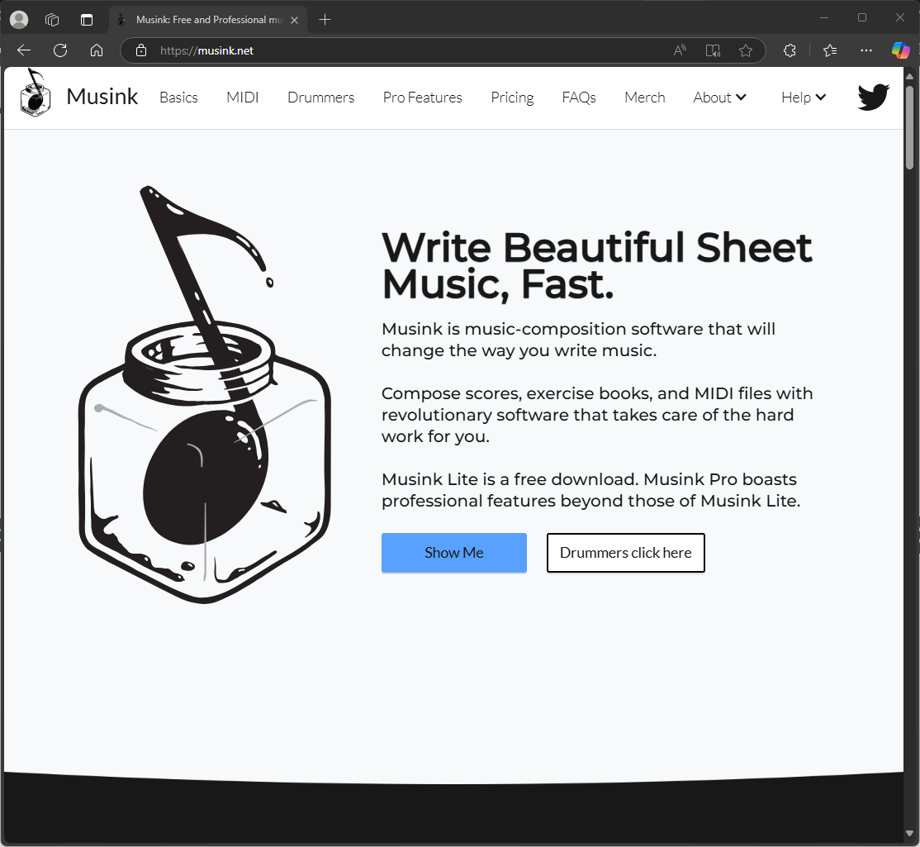Open the browser profile avatar

[x=19, y=20]
